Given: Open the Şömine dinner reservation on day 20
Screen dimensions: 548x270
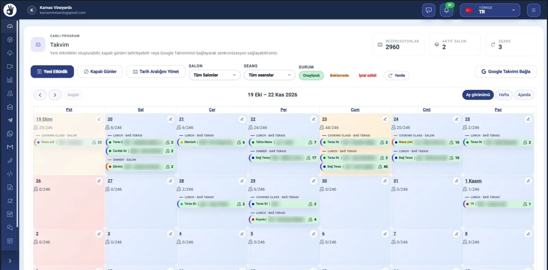Looking at the screenshot, I should (x=141, y=167).
